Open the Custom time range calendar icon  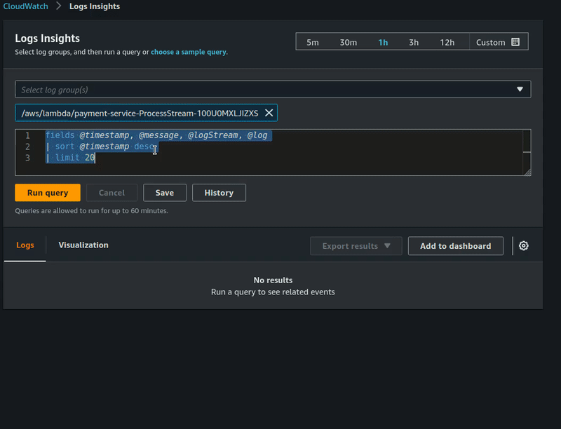515,42
